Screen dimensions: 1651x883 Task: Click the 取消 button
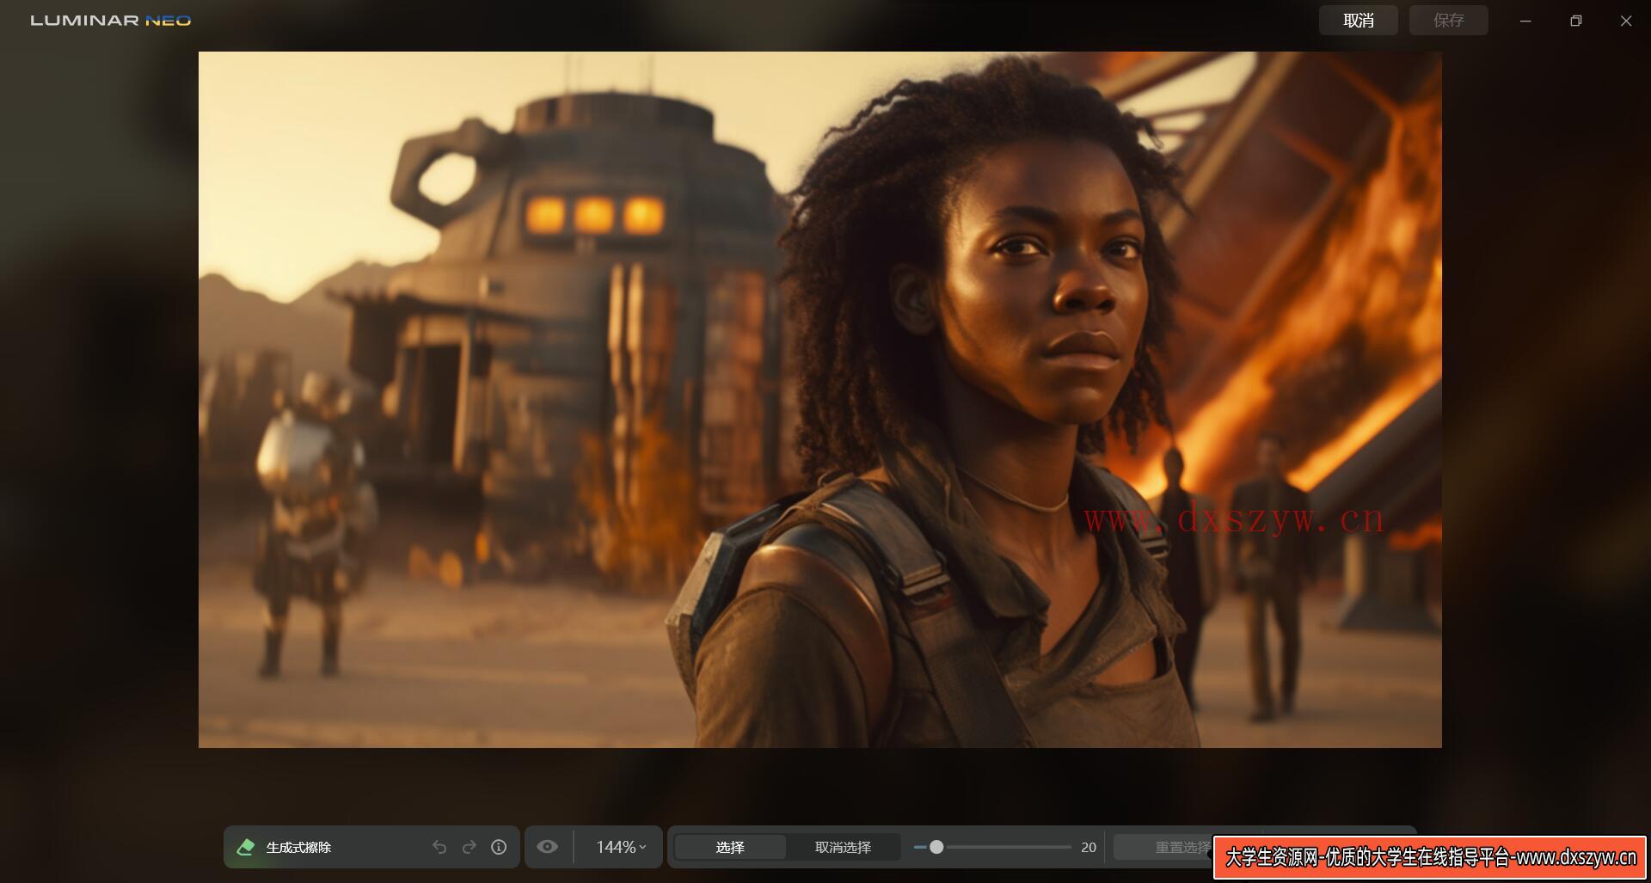coord(1359,21)
